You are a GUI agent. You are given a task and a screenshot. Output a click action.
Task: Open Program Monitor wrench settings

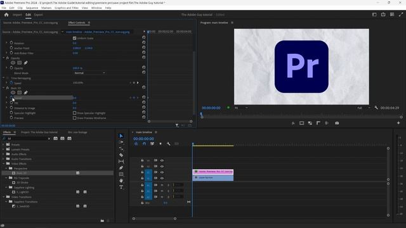tap(376, 108)
